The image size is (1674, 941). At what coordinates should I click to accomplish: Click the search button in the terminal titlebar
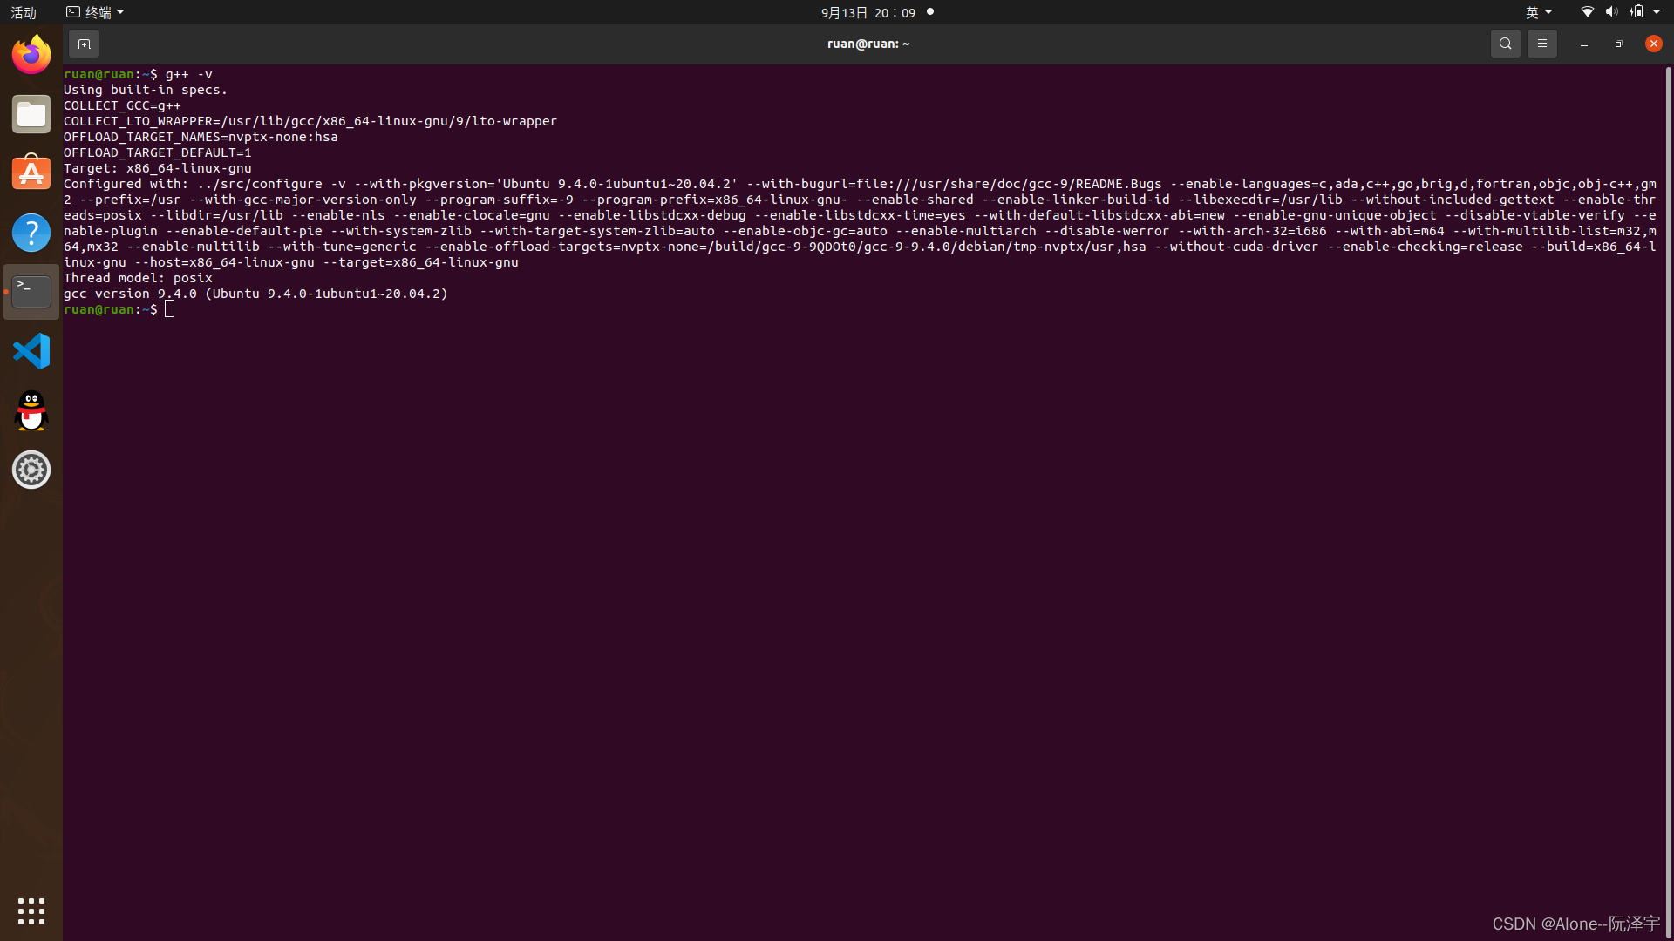click(x=1506, y=43)
